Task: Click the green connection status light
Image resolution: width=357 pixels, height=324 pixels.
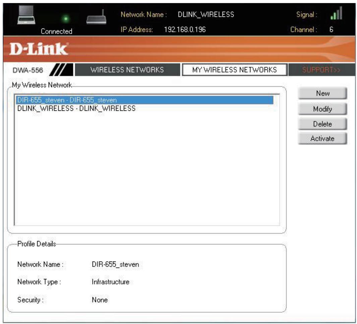Action: pos(66,19)
